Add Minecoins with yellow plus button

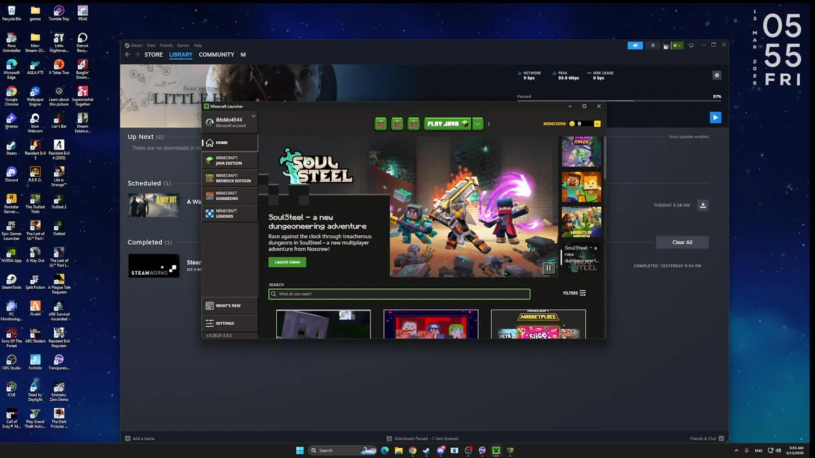(x=597, y=124)
